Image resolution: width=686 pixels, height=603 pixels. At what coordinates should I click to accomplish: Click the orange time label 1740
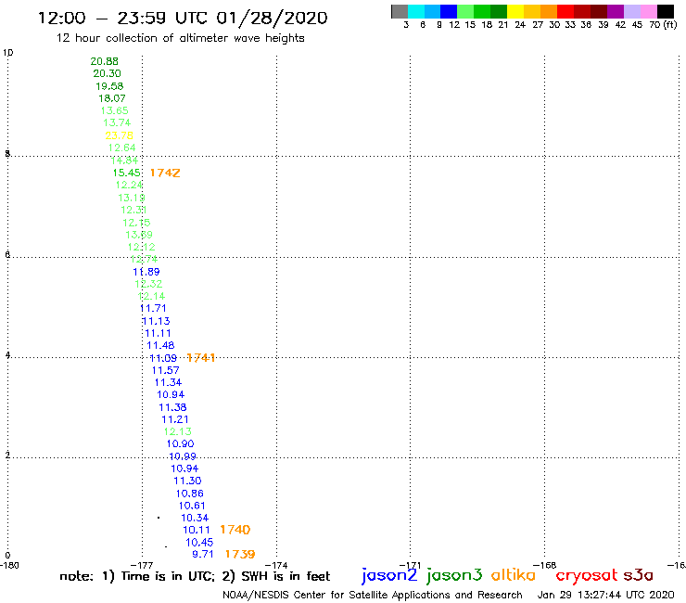tap(235, 530)
